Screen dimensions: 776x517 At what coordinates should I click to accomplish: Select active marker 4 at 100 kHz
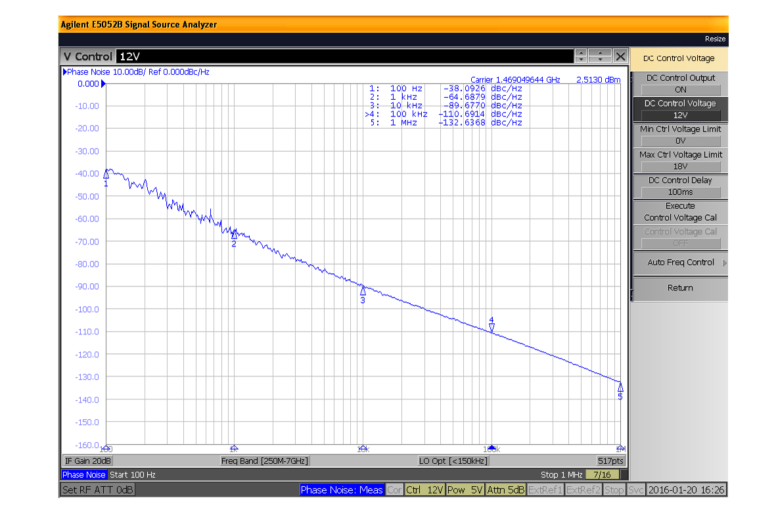[x=491, y=327]
